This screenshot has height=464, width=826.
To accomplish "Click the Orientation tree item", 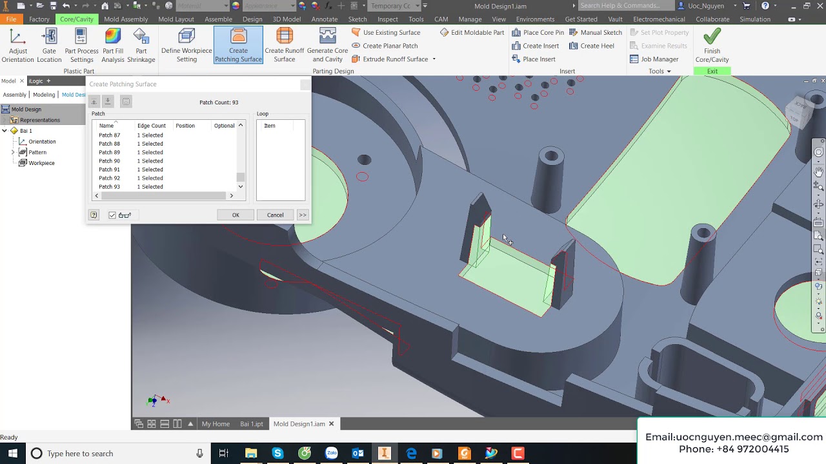I will tap(42, 142).
